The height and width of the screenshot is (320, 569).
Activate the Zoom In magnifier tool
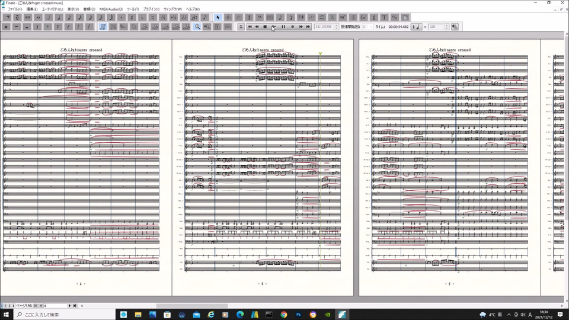(x=197, y=27)
